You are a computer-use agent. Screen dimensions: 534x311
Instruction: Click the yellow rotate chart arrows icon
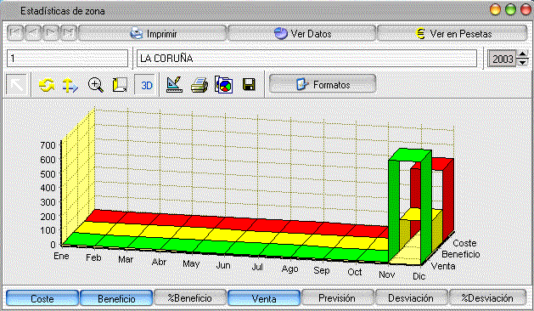coord(47,85)
